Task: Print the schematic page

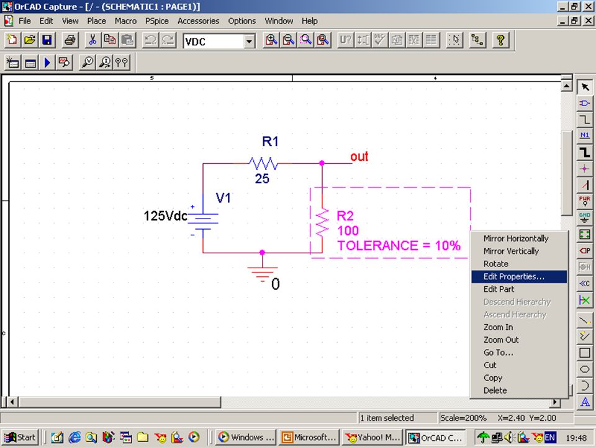Action: click(70, 40)
